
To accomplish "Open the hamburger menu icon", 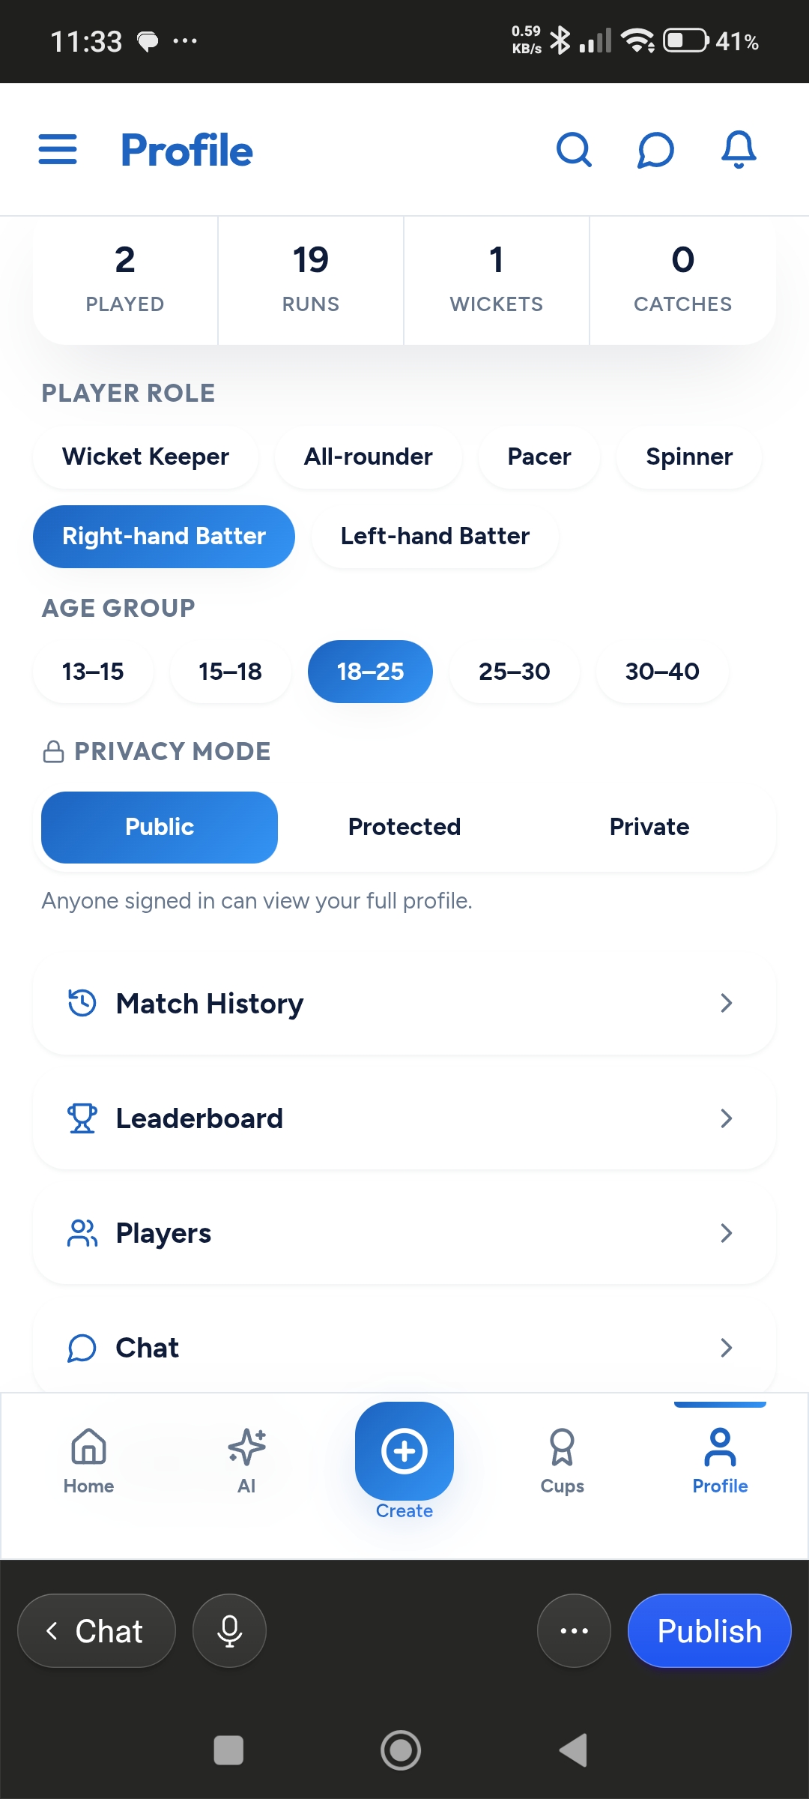I will pos(58,150).
